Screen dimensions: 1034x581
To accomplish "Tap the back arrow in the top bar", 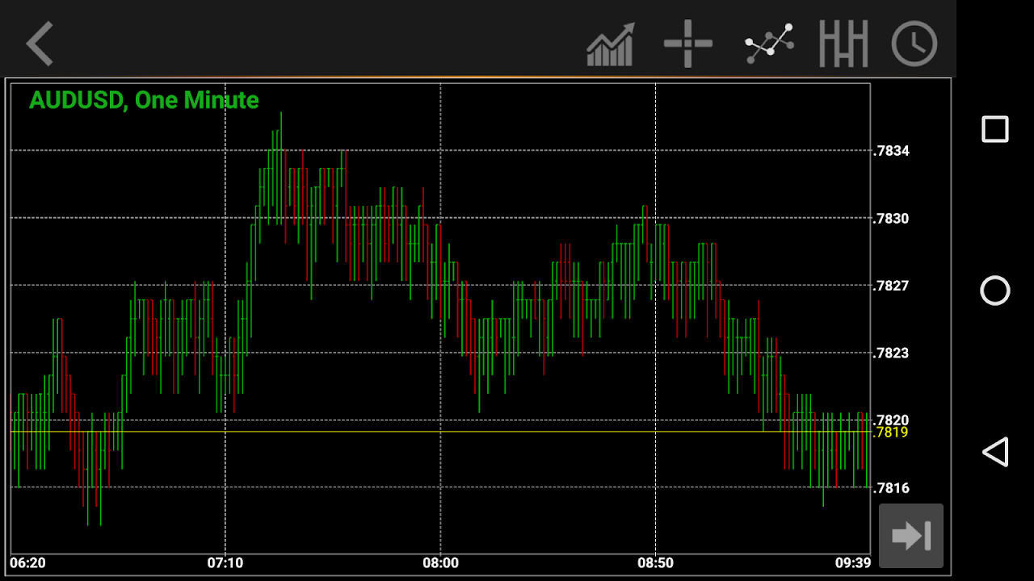I will 40,44.
